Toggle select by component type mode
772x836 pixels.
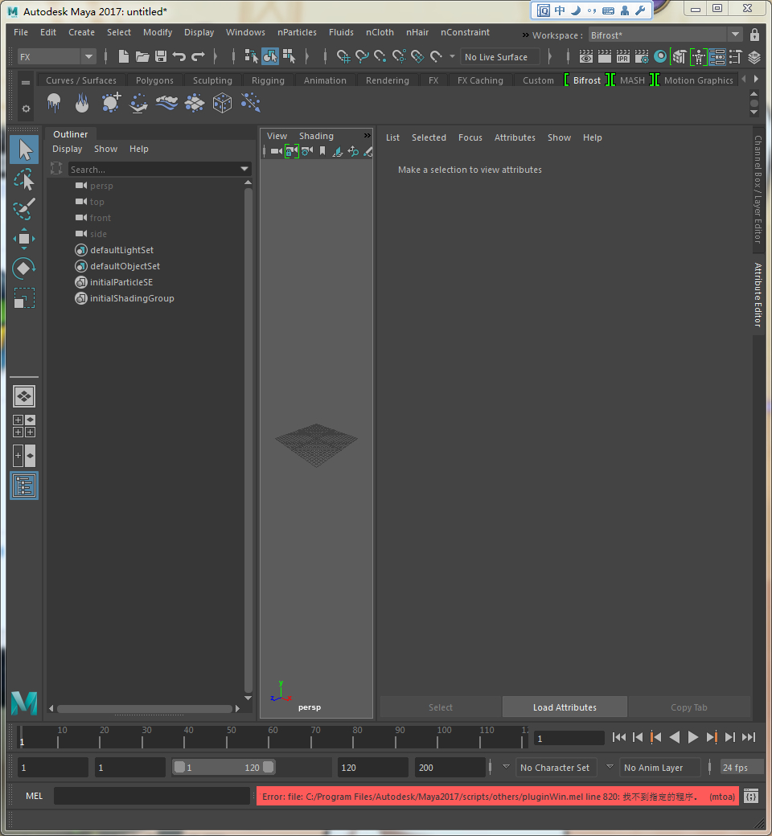click(289, 56)
